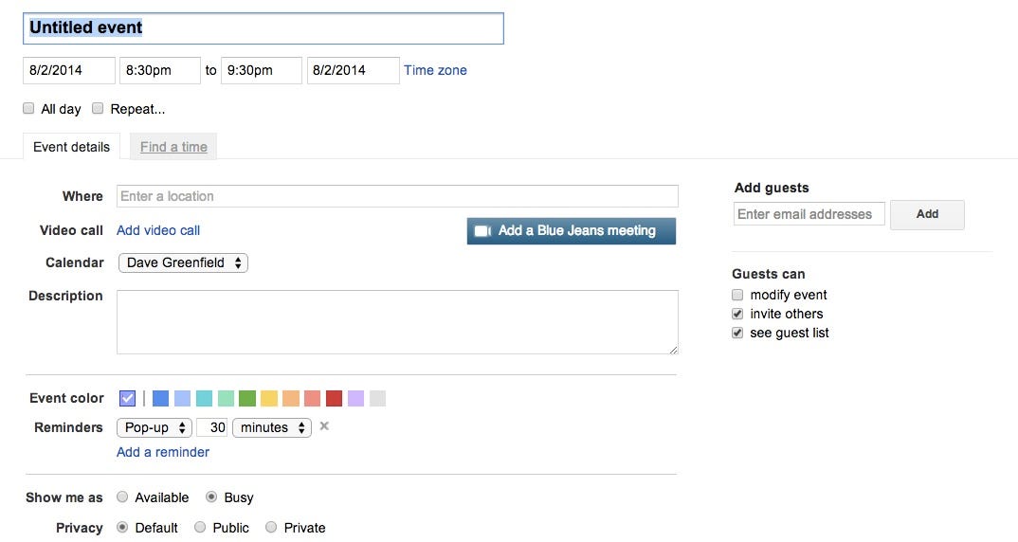Screen dimensions: 1018x542
Task: Remove the reminder with the X icon
Action: pyautogui.click(x=324, y=426)
